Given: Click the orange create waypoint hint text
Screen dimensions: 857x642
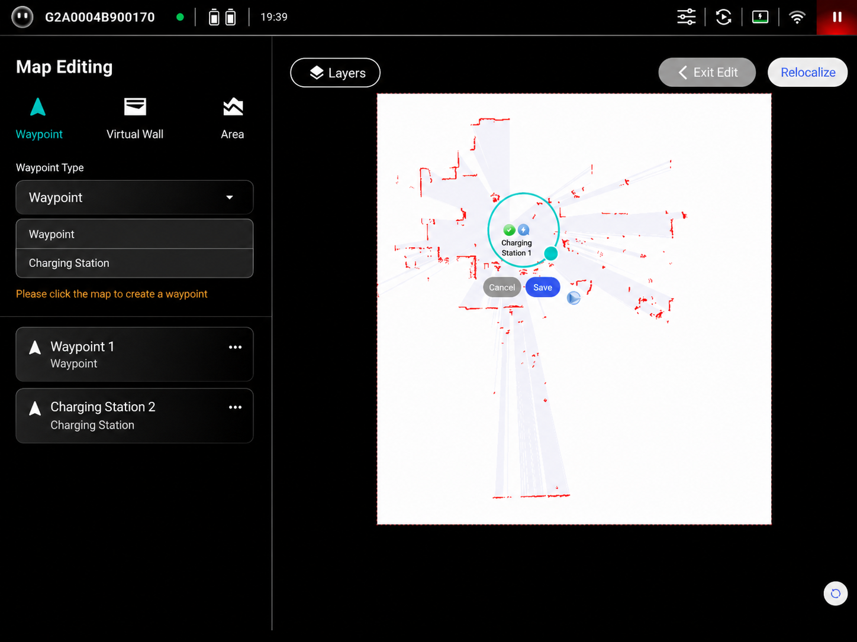Looking at the screenshot, I should [x=112, y=294].
